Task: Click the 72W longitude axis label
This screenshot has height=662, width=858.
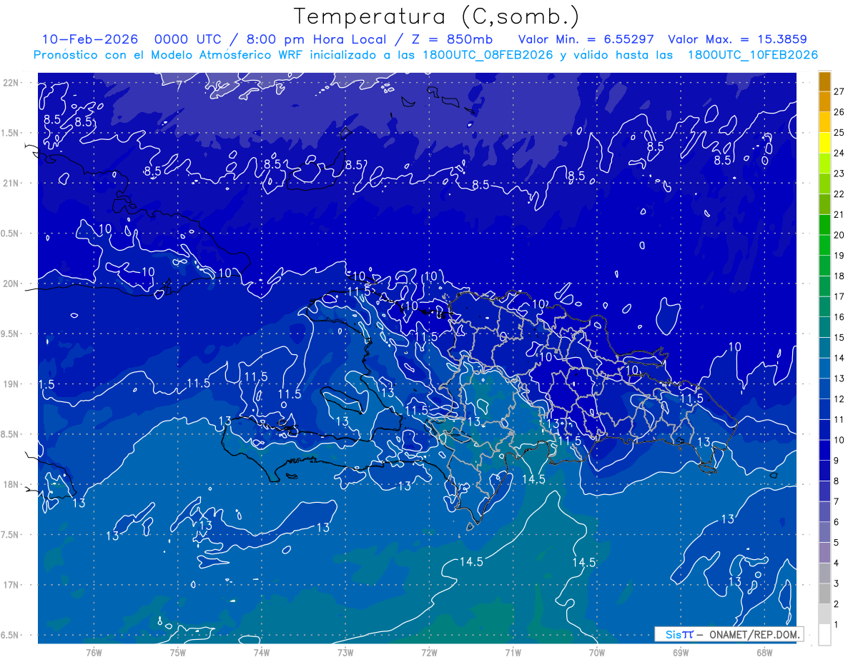Action: coord(429,653)
